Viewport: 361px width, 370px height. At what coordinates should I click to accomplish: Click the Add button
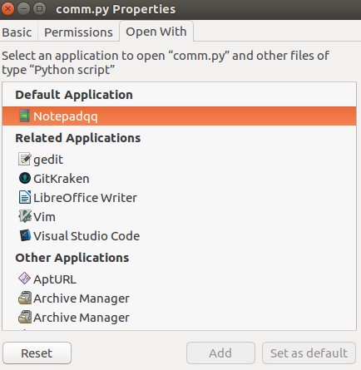[x=220, y=353]
